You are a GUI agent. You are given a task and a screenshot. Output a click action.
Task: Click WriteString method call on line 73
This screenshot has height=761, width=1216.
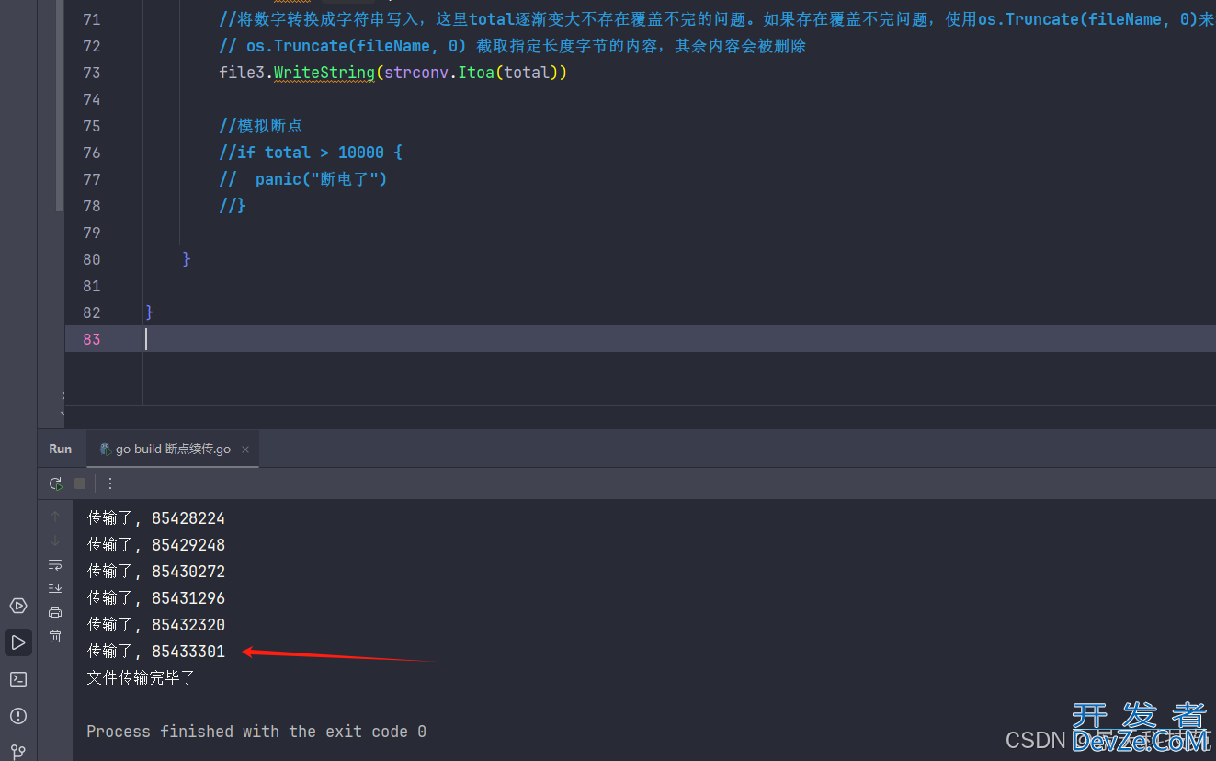[x=324, y=73]
